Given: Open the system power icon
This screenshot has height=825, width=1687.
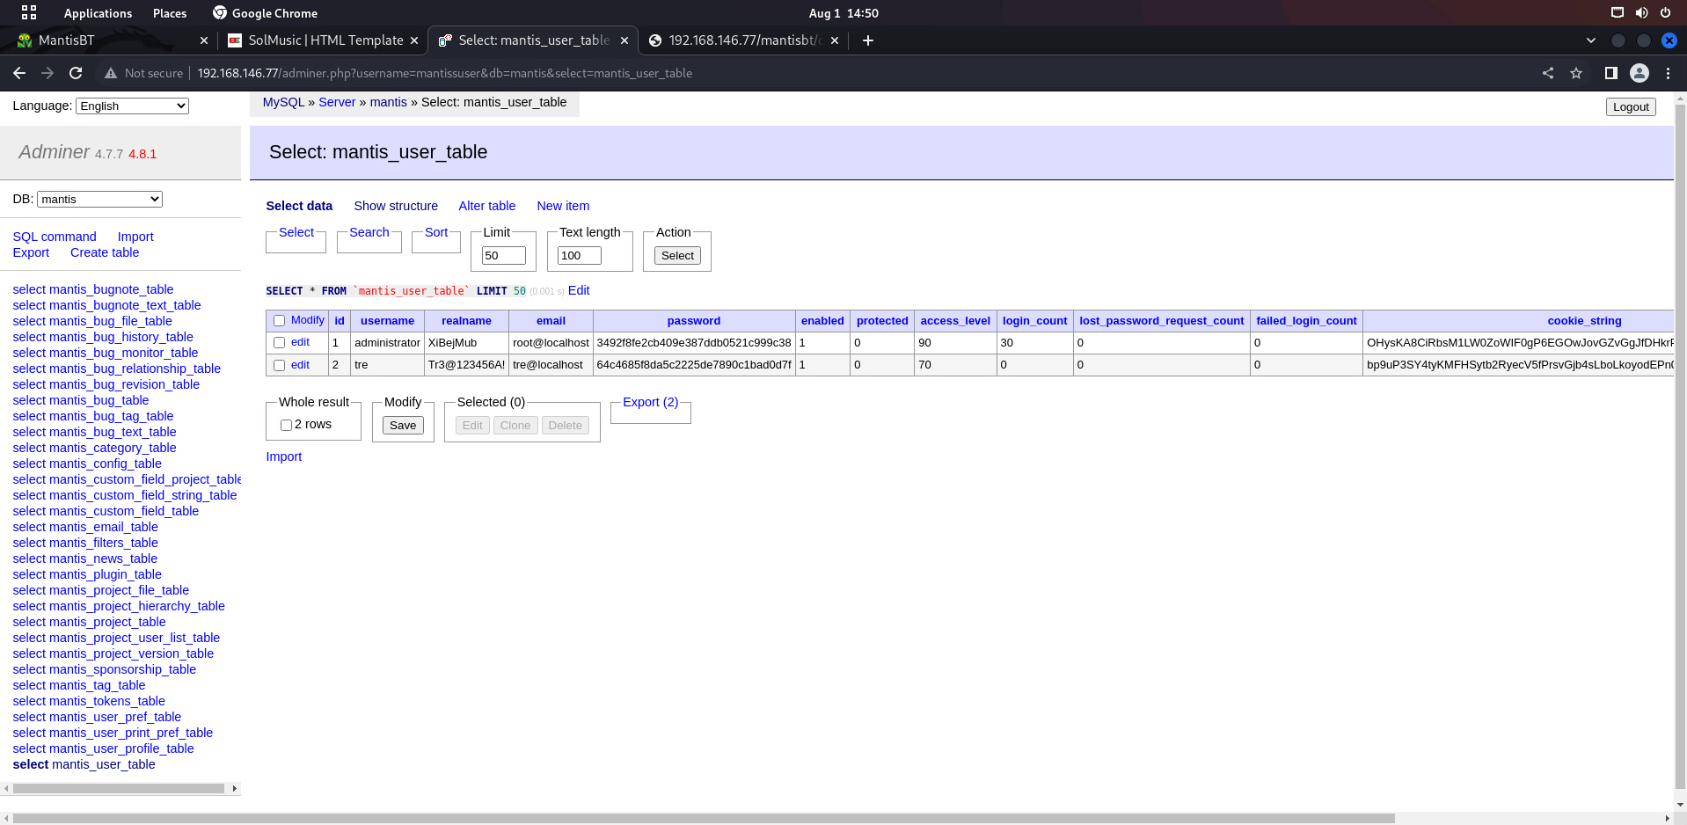Looking at the screenshot, I should click(1665, 12).
